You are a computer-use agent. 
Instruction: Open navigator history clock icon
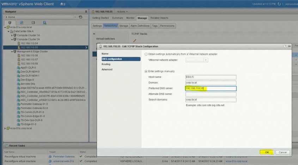(80, 17)
